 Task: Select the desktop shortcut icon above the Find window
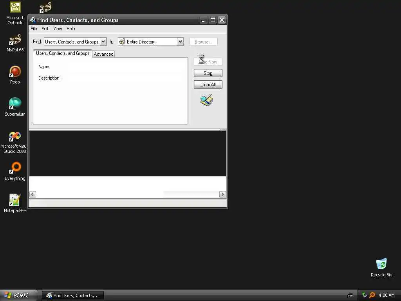[45, 7]
